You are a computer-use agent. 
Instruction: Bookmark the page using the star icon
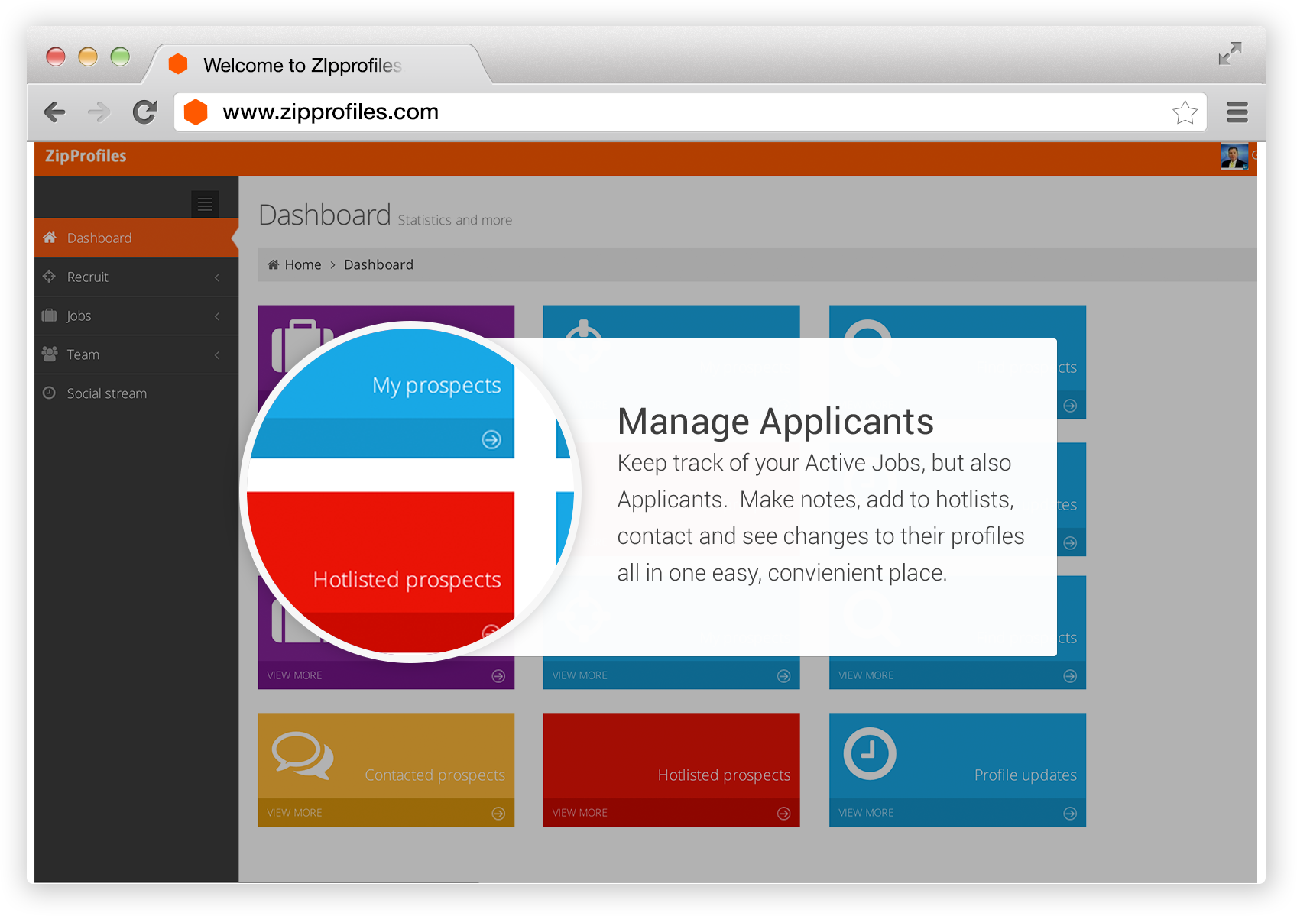pyautogui.click(x=1185, y=112)
